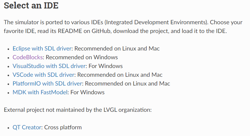This screenshot has width=250, height=136.
Task: Click the bullet point before QT Creator
Action: coord(8,128)
